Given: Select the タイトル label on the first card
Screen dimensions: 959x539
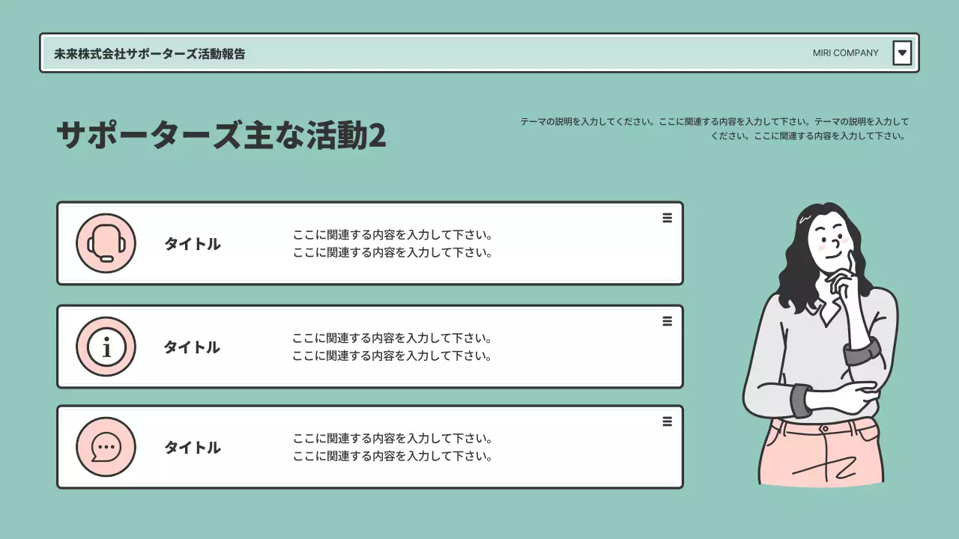Looking at the screenshot, I should pos(192,243).
